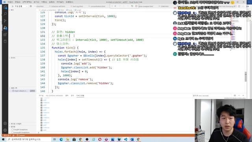Open the Source Control view
Image resolution: width=252 pixels, height=142 pixels.
5,21
